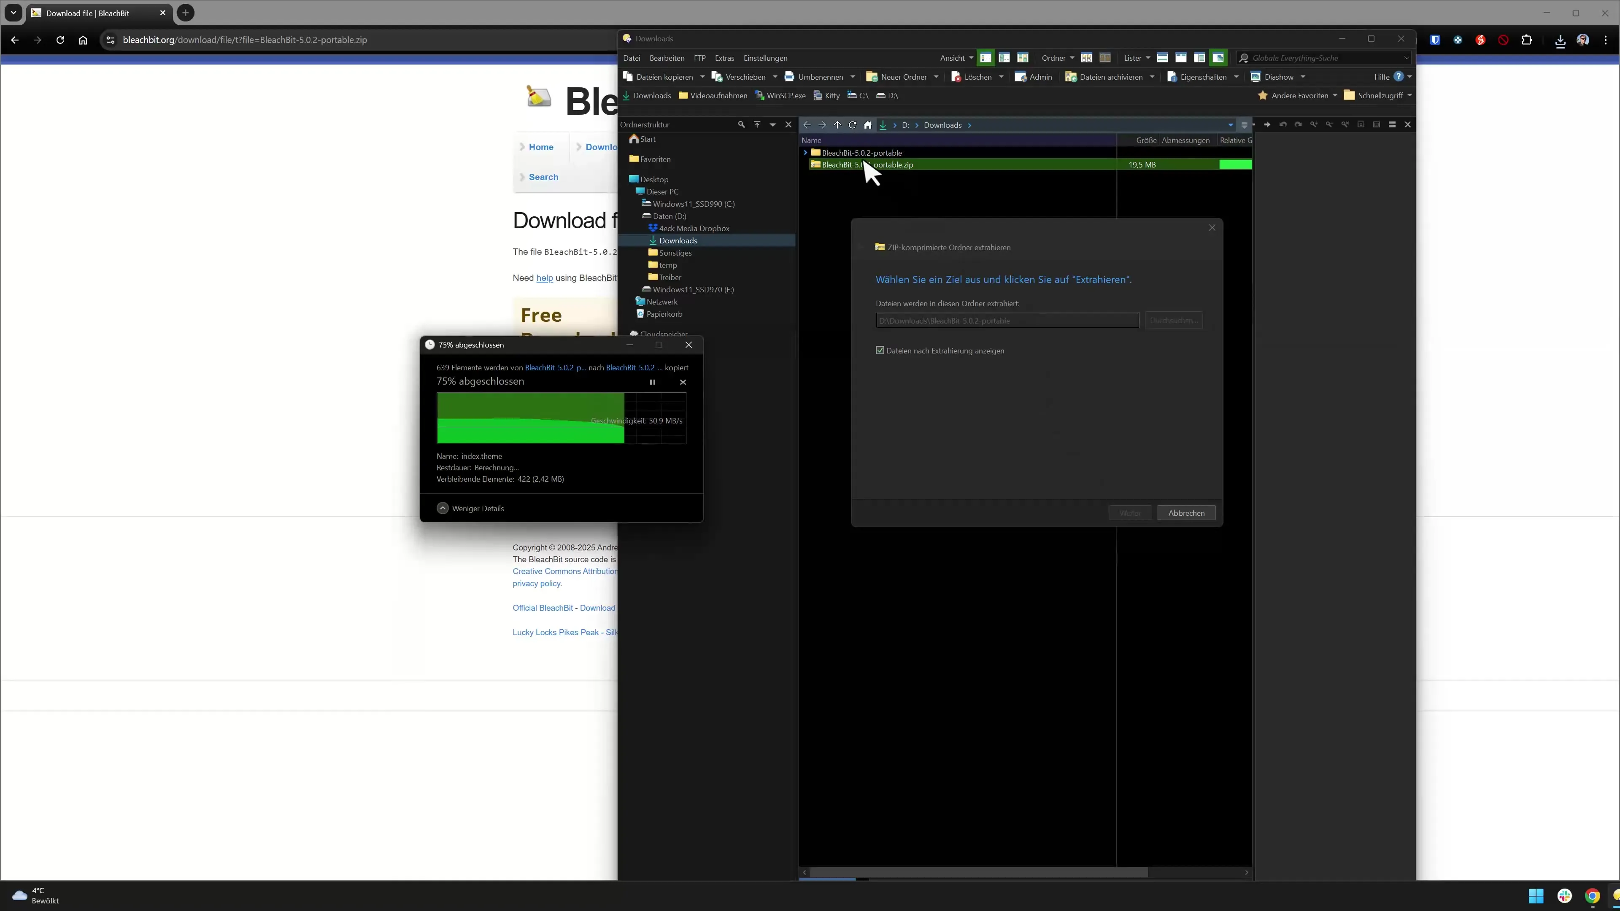The height and width of the screenshot is (911, 1620).
Task: Open the WinSCP.exe favorite
Action: (x=780, y=96)
